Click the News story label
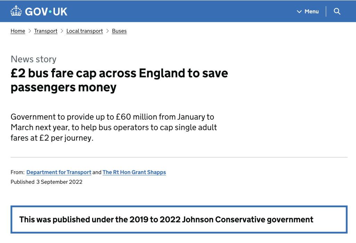 (x=33, y=59)
